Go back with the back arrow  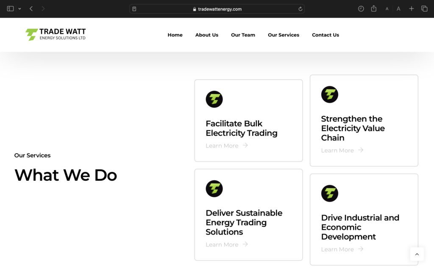31,8
